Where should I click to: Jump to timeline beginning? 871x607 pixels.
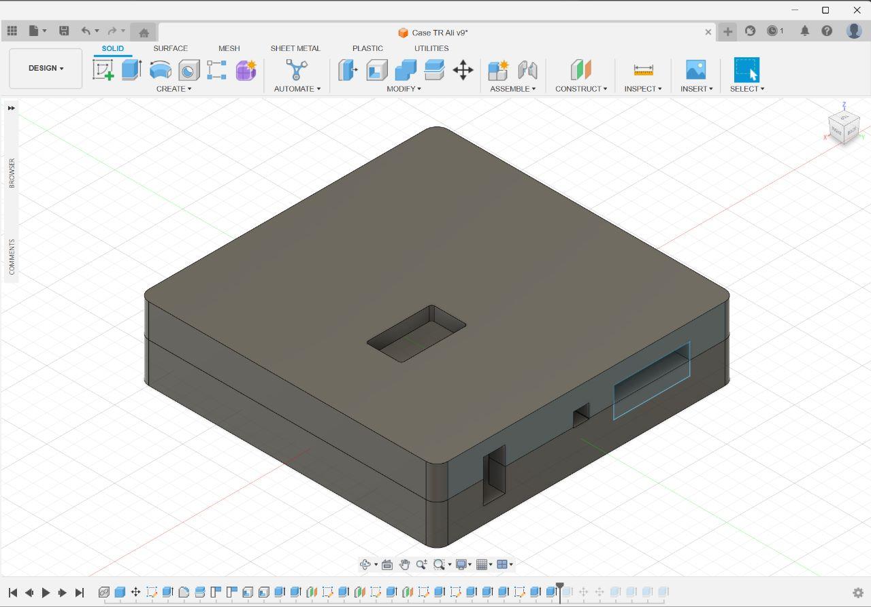12,593
